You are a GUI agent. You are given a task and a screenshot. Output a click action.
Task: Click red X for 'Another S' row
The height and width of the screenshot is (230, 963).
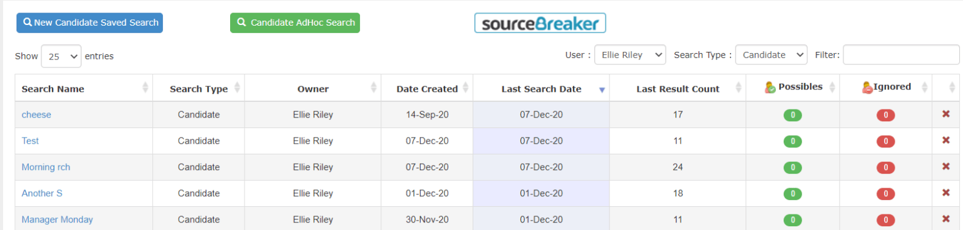tap(946, 192)
